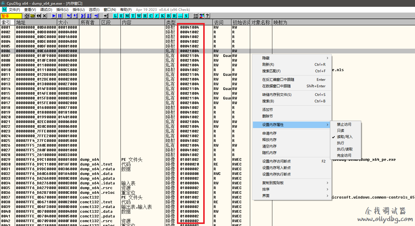Open the C (CPU) toolbar button

pyautogui.click(x=151, y=16)
